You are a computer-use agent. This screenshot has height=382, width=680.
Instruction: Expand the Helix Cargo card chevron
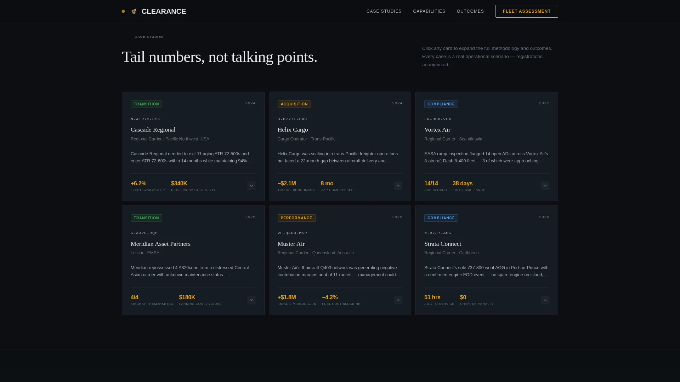pos(398,186)
